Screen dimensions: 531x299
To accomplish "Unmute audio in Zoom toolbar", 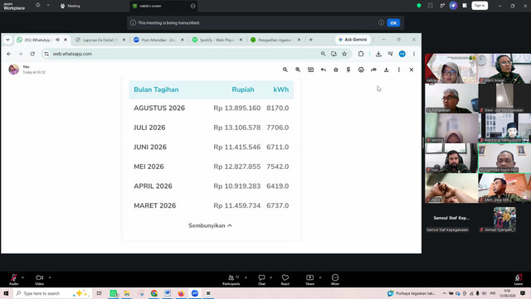I will [x=13, y=279].
